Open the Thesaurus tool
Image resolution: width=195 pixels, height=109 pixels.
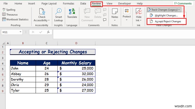click(10, 14)
